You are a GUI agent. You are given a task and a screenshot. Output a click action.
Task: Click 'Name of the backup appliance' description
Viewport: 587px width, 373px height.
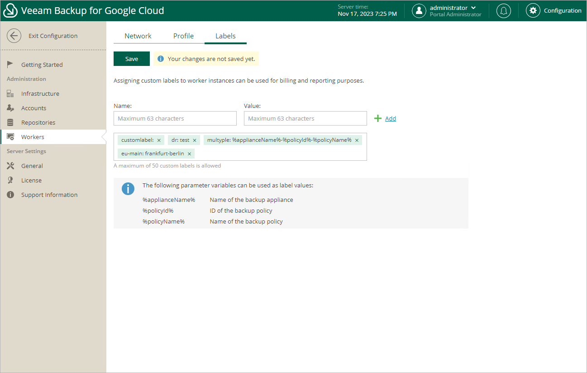click(x=252, y=200)
